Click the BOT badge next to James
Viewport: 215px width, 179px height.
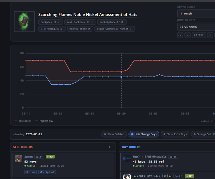(x=50, y=157)
